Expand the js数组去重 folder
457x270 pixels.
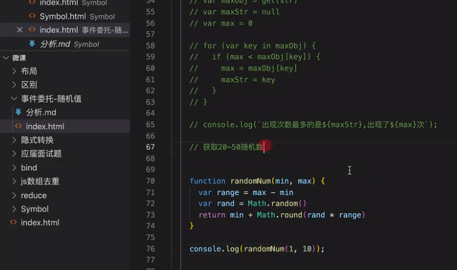coord(14,181)
